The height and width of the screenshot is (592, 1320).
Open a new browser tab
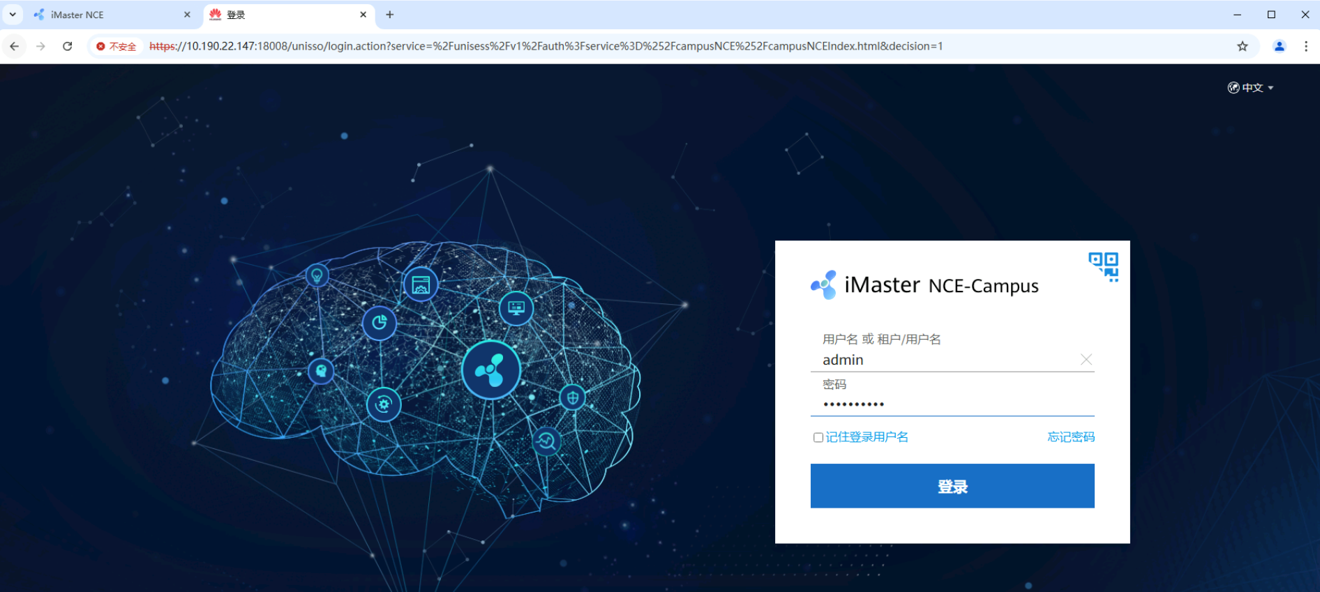[390, 15]
